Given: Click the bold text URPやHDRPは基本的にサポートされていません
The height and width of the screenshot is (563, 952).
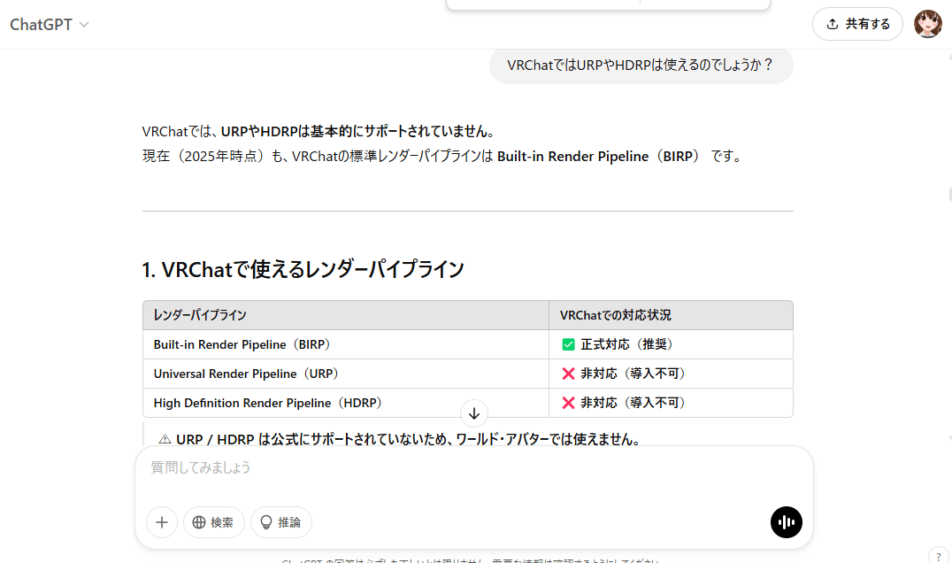Looking at the screenshot, I should pyautogui.click(x=357, y=131).
